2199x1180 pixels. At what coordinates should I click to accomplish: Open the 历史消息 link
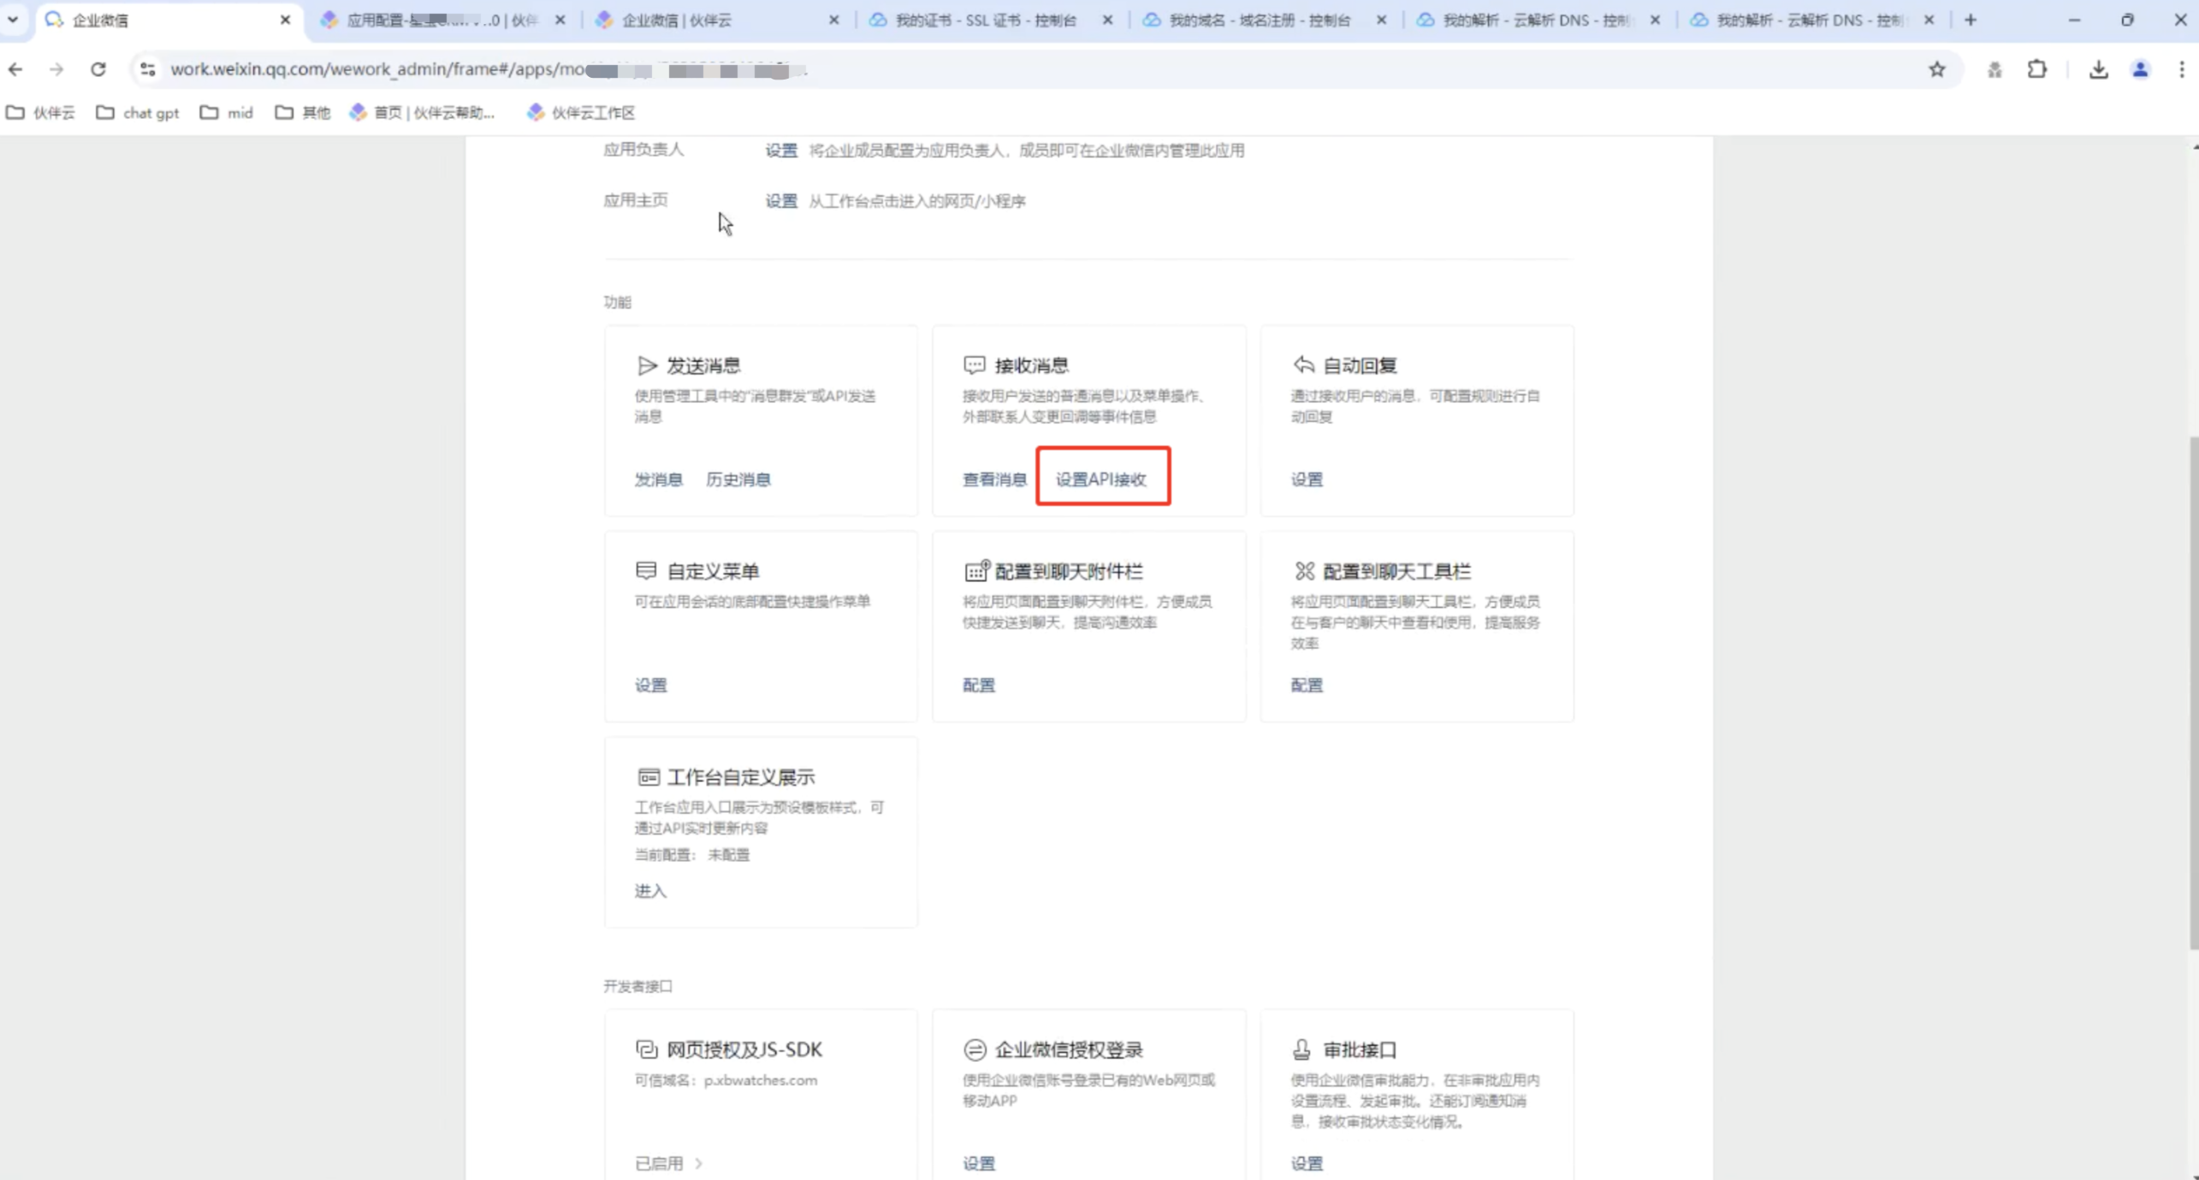(x=738, y=480)
